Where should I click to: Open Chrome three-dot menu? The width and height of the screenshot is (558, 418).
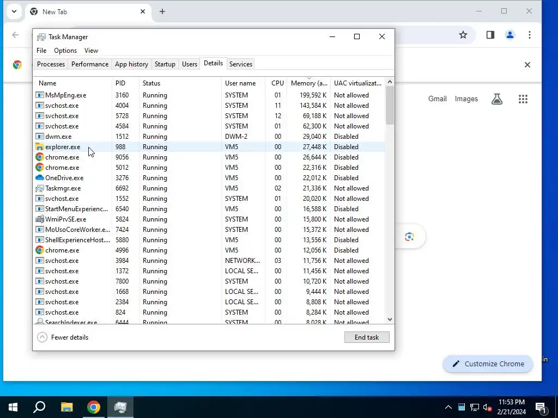coord(530,35)
